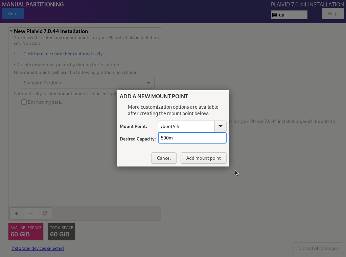
Task: Focus the Desired Capacity input field
Action: [x=192, y=138]
